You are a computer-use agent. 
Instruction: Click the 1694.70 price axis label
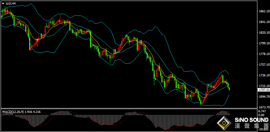[264, 97]
